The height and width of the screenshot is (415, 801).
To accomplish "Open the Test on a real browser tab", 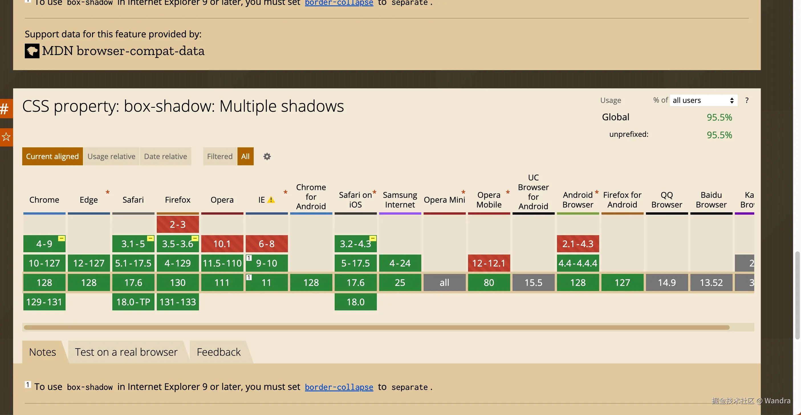I will click(126, 352).
